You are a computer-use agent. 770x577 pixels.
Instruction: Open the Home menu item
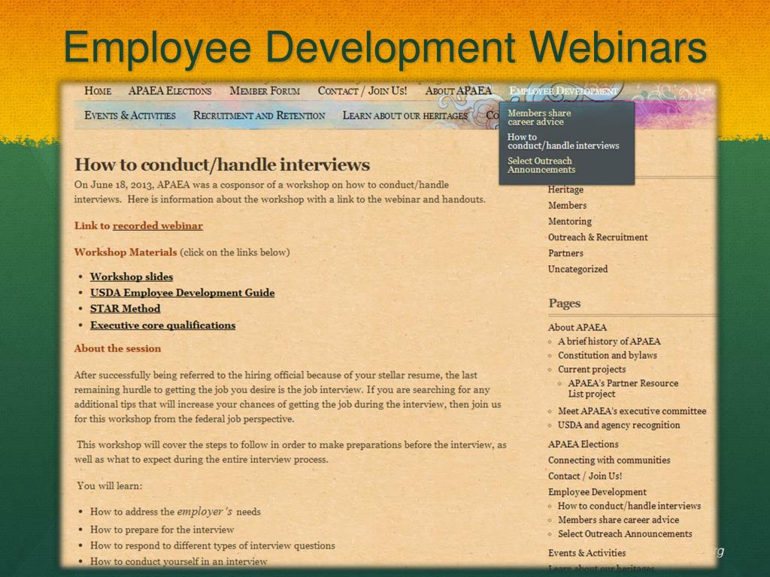point(98,91)
